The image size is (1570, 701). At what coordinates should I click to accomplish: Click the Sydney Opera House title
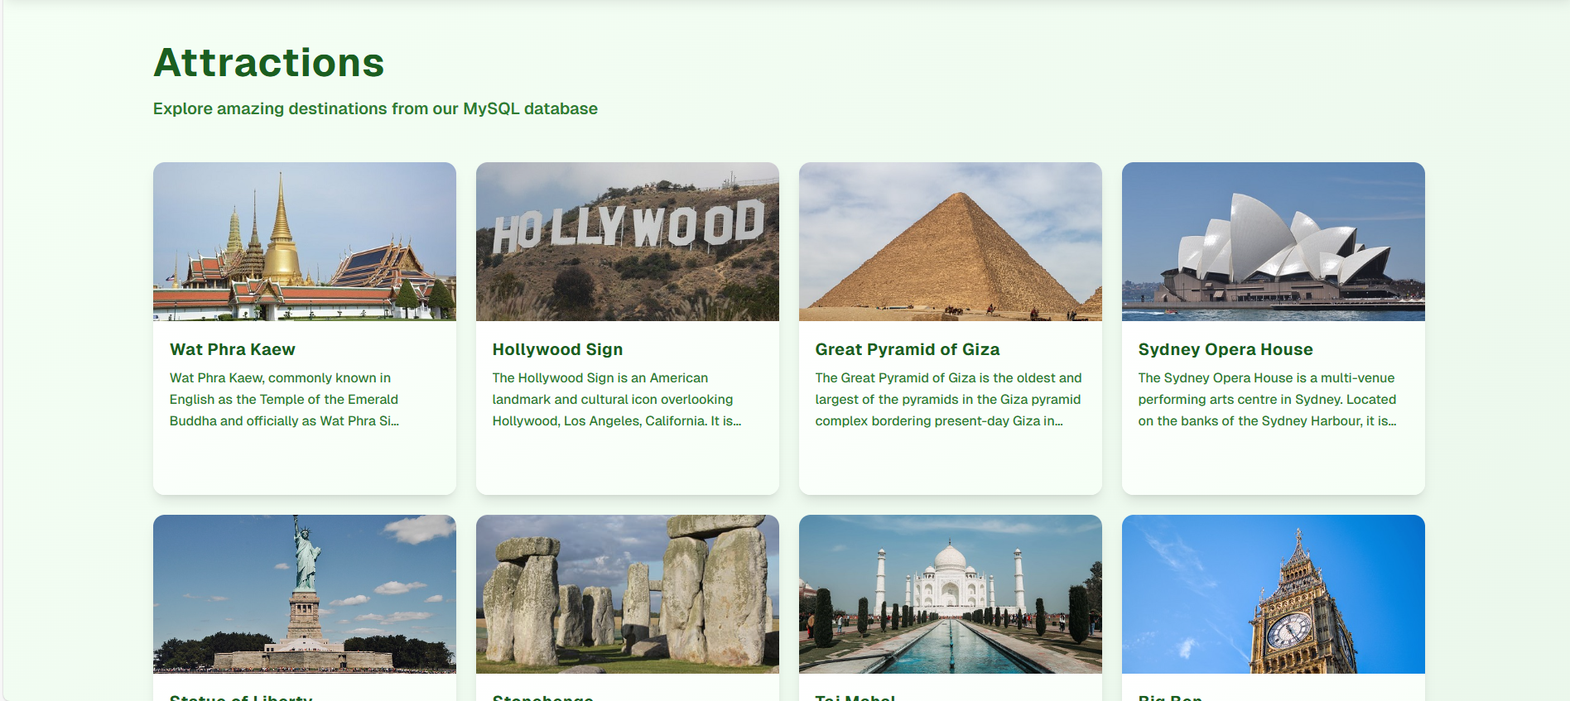point(1225,349)
